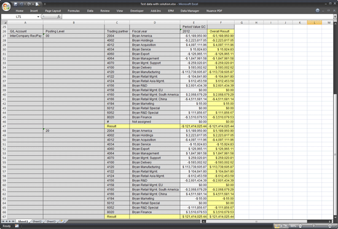Click the Insert Function fx icon
This screenshot has width=338, height=229.
pos(59,17)
